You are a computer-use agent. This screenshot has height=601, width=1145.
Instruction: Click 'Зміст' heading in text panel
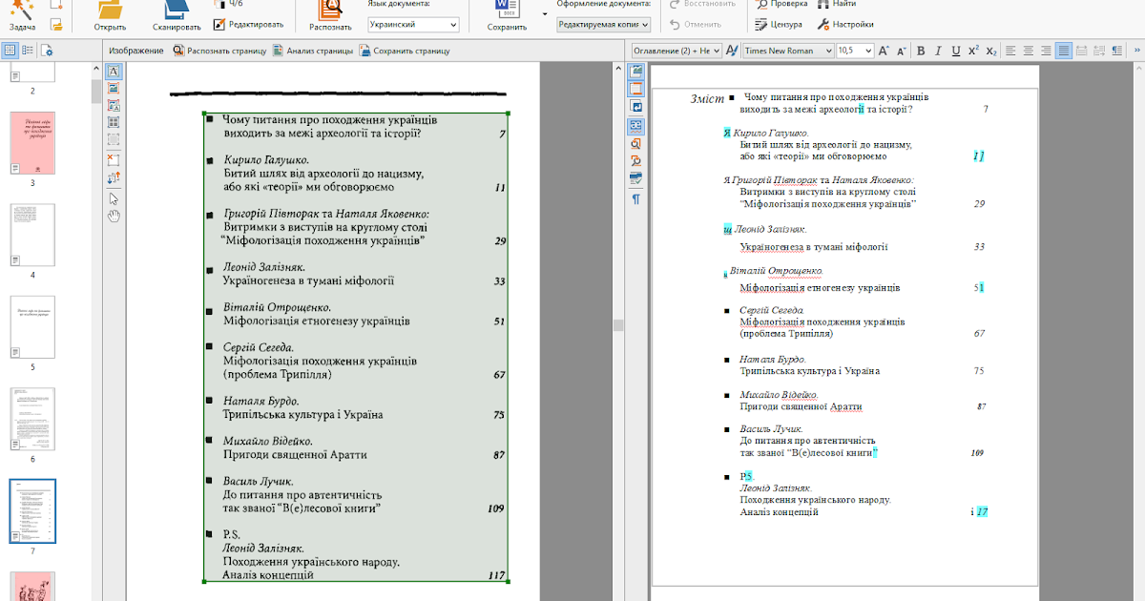[x=707, y=99]
